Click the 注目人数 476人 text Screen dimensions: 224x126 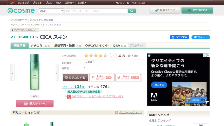(99, 87)
